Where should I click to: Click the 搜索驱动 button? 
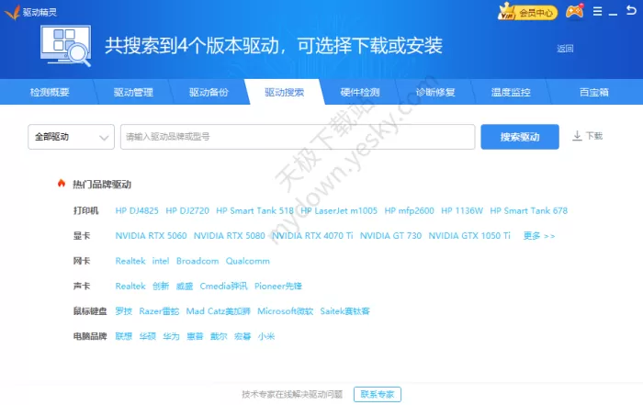point(520,137)
